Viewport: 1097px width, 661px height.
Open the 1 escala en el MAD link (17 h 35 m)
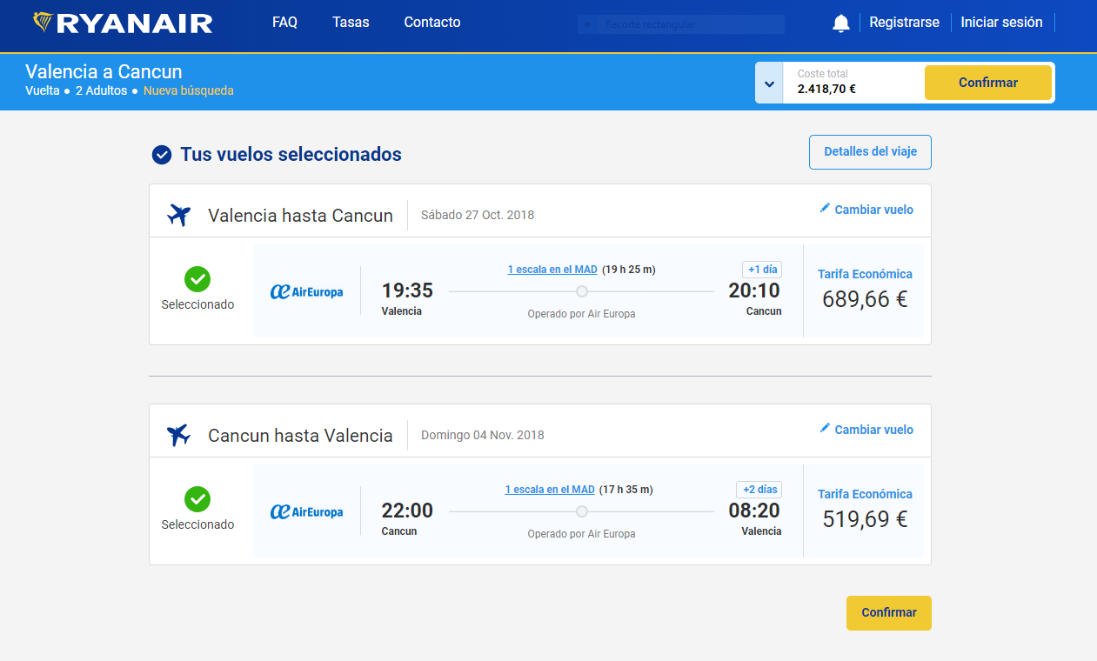click(x=550, y=490)
